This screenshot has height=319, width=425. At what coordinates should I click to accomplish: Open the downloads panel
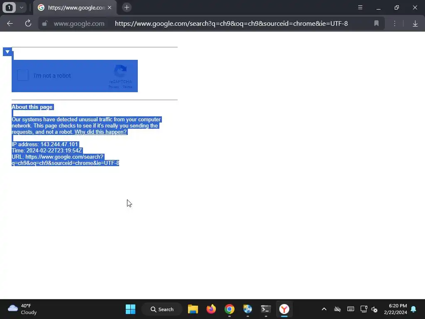coord(415,24)
